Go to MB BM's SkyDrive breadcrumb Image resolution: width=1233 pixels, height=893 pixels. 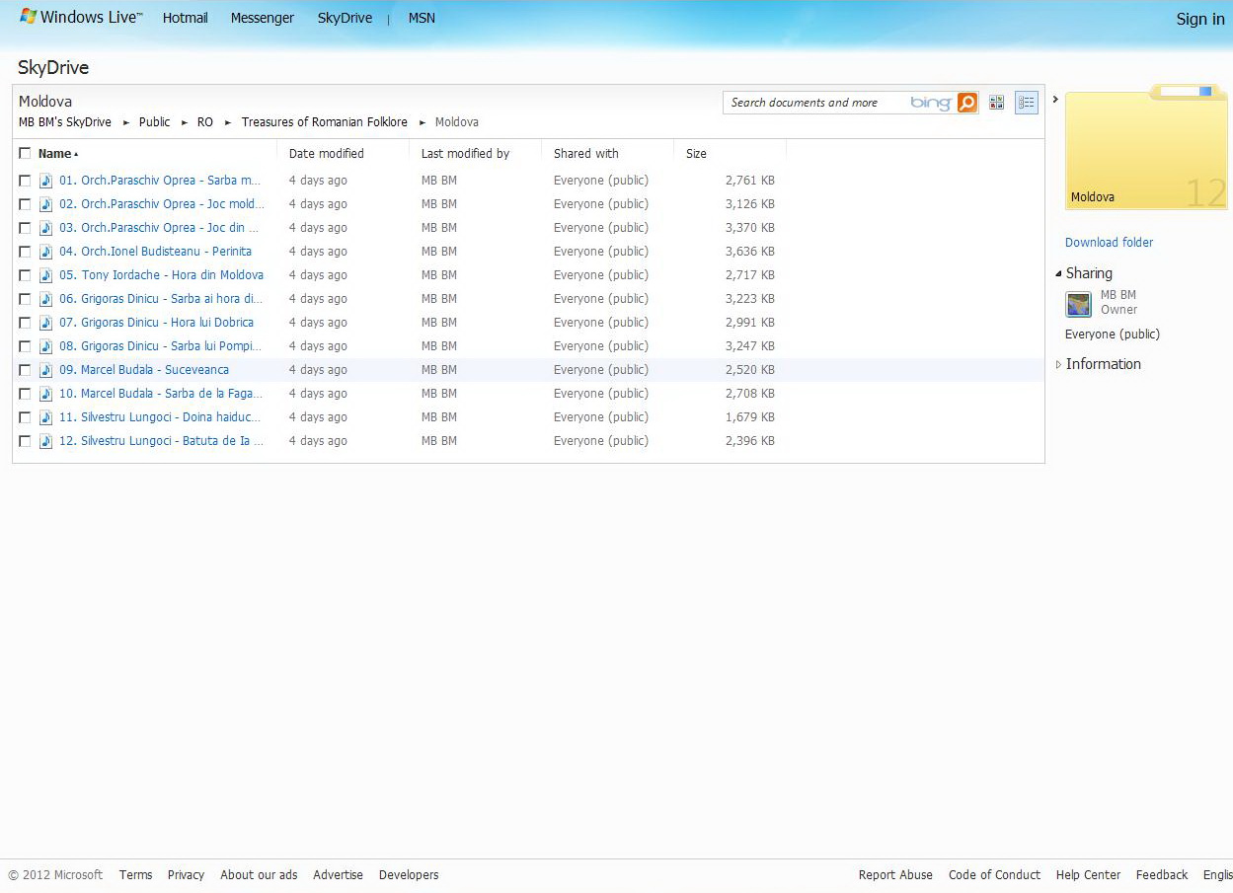[65, 122]
